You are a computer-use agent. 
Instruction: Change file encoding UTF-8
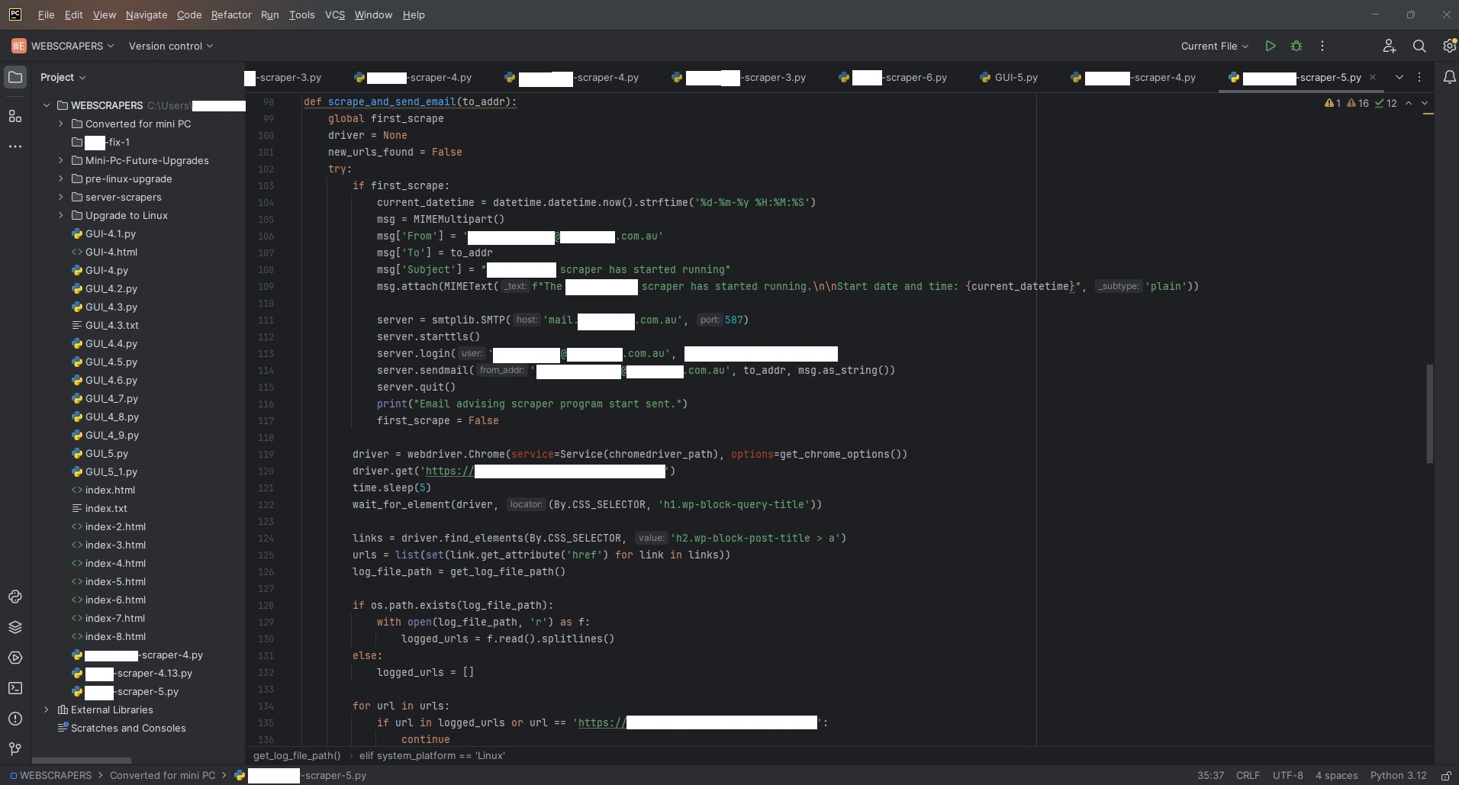[x=1287, y=775]
